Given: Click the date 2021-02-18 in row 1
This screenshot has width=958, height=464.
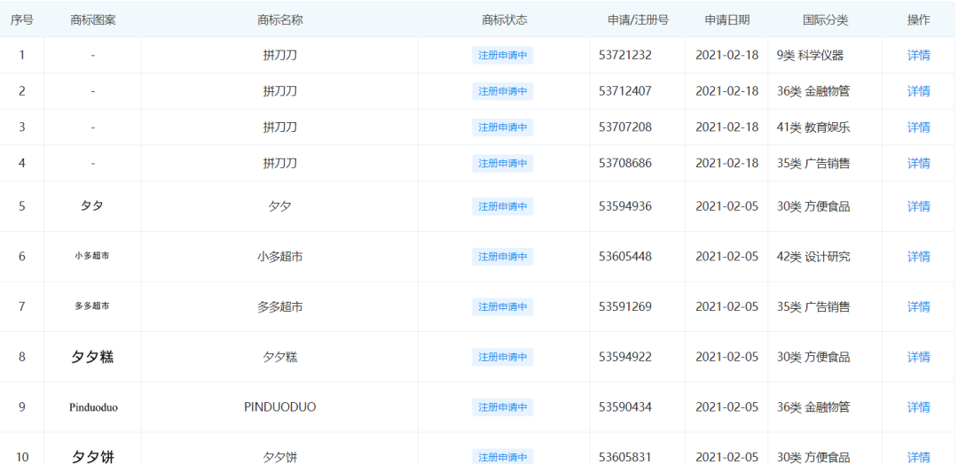Looking at the screenshot, I should 726,56.
